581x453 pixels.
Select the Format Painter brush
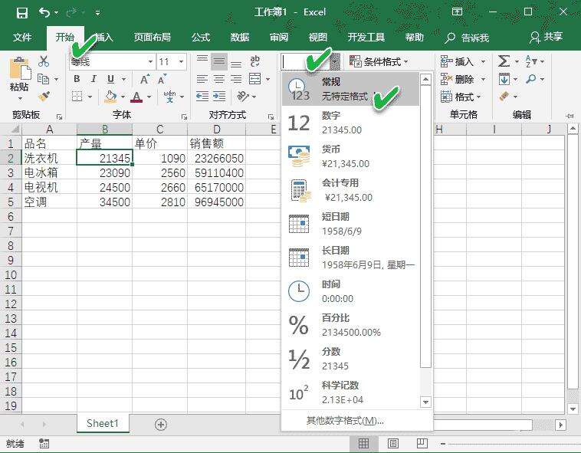click(x=44, y=97)
